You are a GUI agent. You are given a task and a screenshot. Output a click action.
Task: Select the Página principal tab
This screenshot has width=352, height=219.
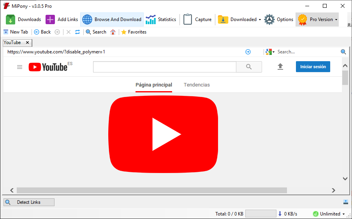pos(154,85)
